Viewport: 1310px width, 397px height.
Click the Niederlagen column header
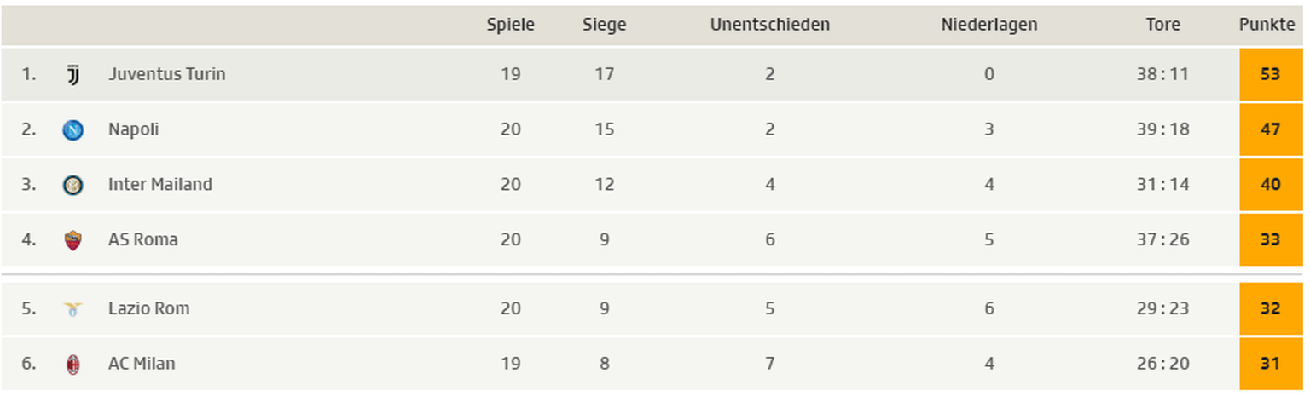(988, 25)
